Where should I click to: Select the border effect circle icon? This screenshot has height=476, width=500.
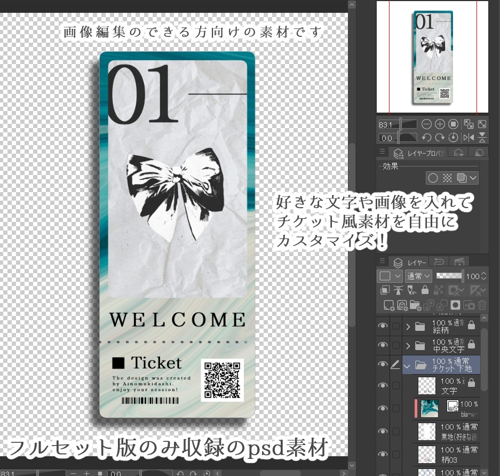coord(433,178)
